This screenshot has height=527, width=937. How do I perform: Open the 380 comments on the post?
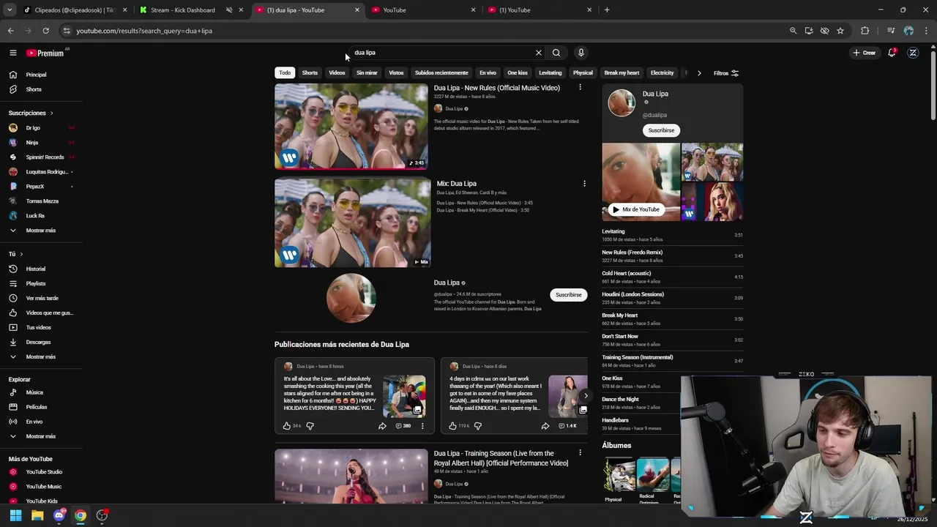(403, 425)
